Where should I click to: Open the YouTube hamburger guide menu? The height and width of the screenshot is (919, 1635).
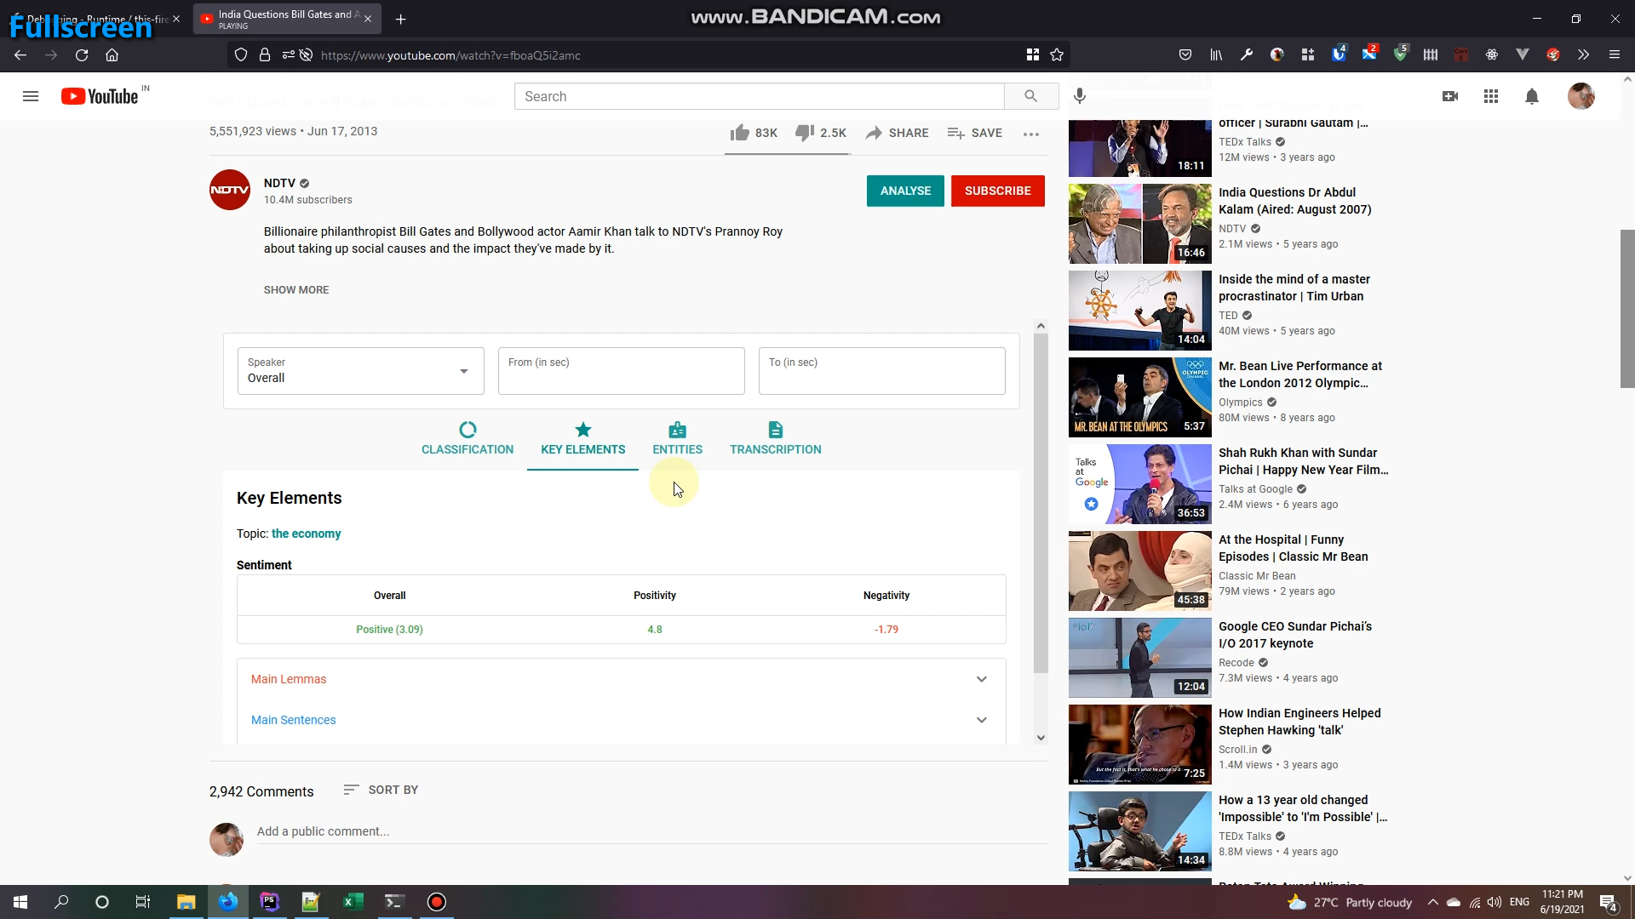tap(31, 96)
